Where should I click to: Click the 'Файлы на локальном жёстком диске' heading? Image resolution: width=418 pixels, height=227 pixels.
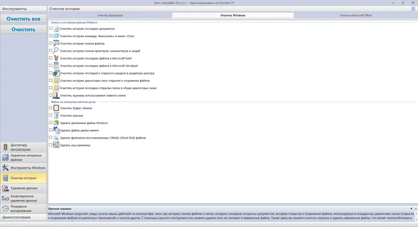[x=73, y=102]
